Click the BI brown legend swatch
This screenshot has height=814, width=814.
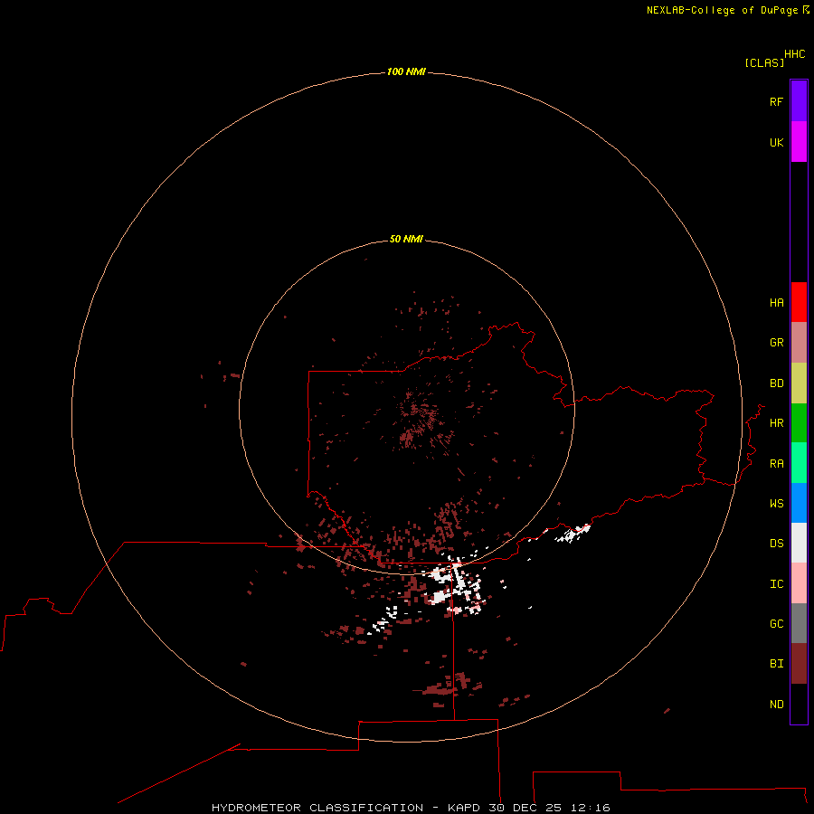(x=799, y=664)
